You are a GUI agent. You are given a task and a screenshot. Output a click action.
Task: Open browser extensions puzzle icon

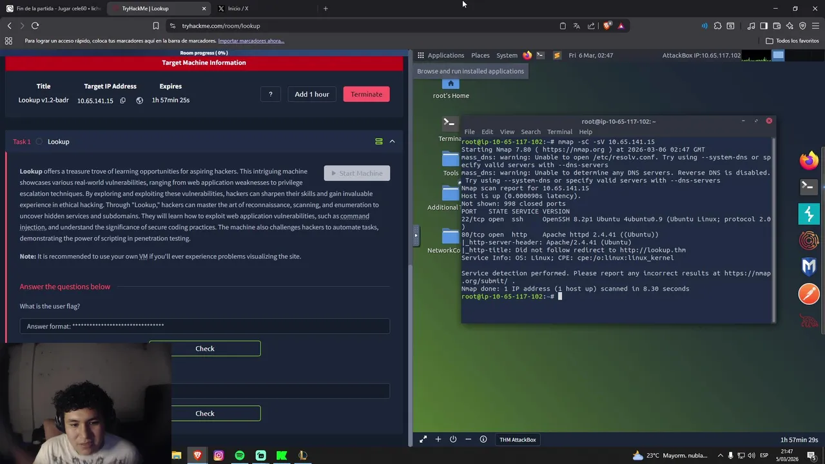(717, 26)
